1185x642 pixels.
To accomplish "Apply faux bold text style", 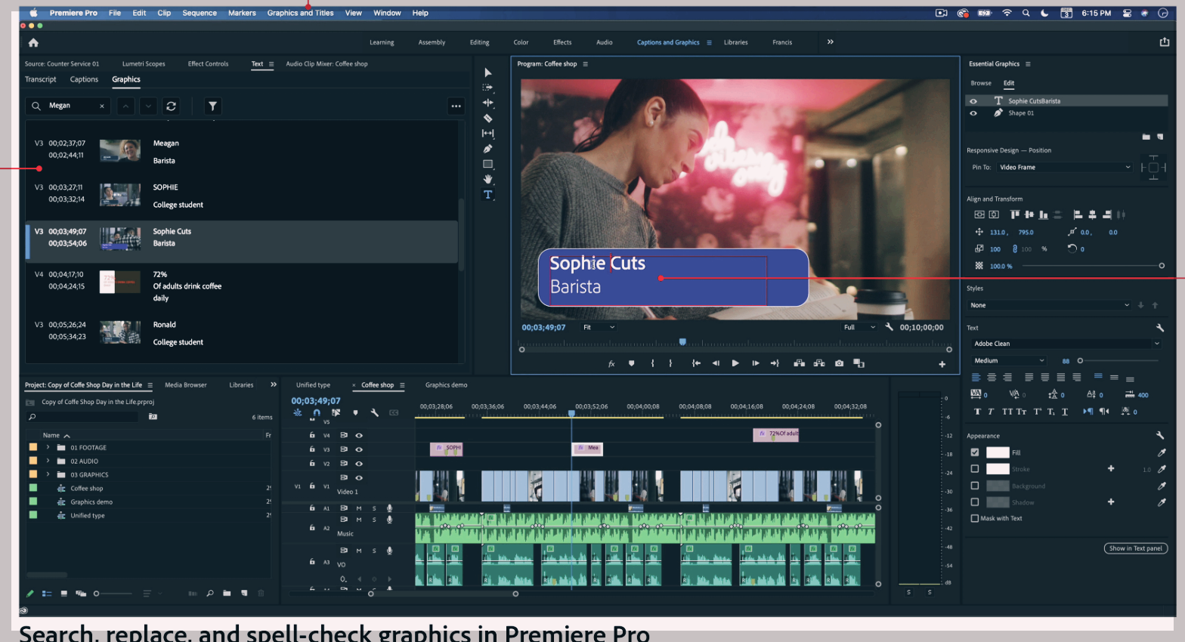I will (x=977, y=412).
